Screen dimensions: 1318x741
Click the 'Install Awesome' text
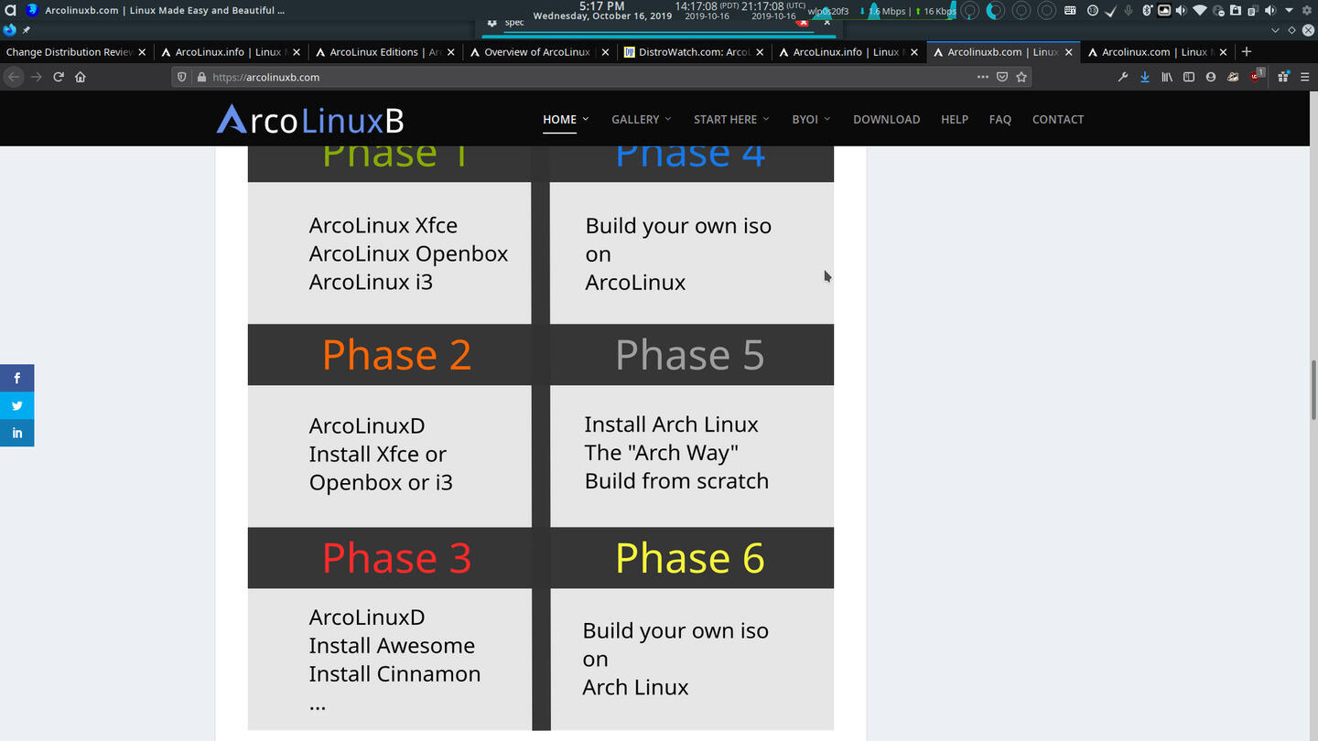[x=392, y=646]
